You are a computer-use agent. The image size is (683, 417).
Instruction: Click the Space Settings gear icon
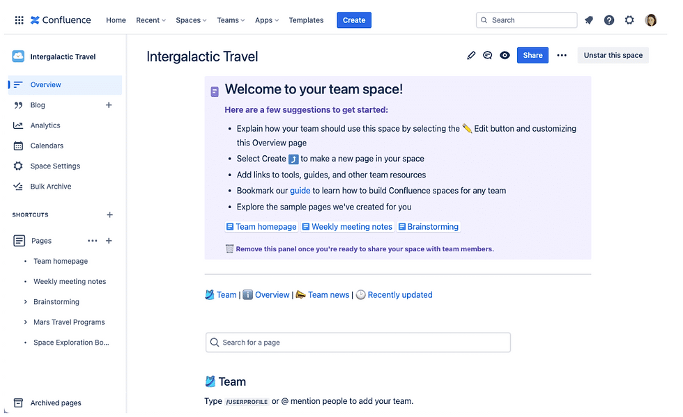click(x=18, y=166)
